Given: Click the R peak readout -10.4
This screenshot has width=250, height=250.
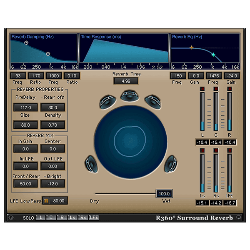Looking at the screenshot, I should (x=230, y=142).
